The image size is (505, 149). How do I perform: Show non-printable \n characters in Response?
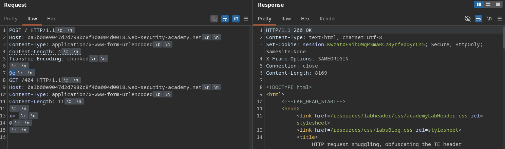tap(489, 19)
